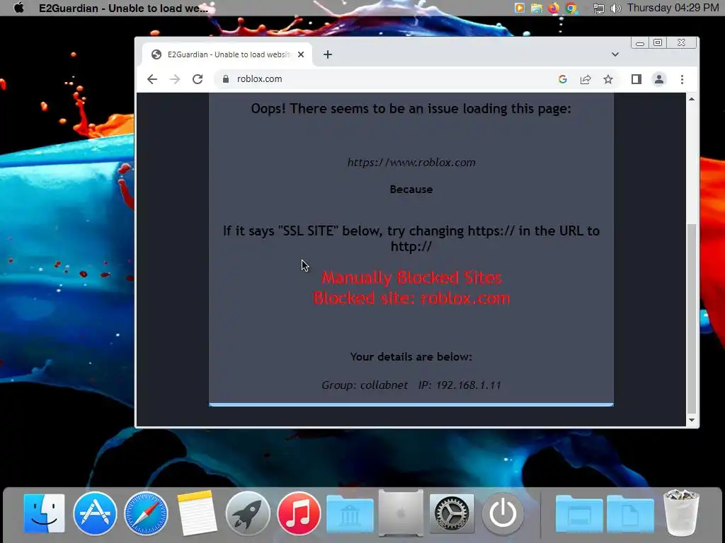Click the 'Group: collabnet' detail text

(365, 385)
